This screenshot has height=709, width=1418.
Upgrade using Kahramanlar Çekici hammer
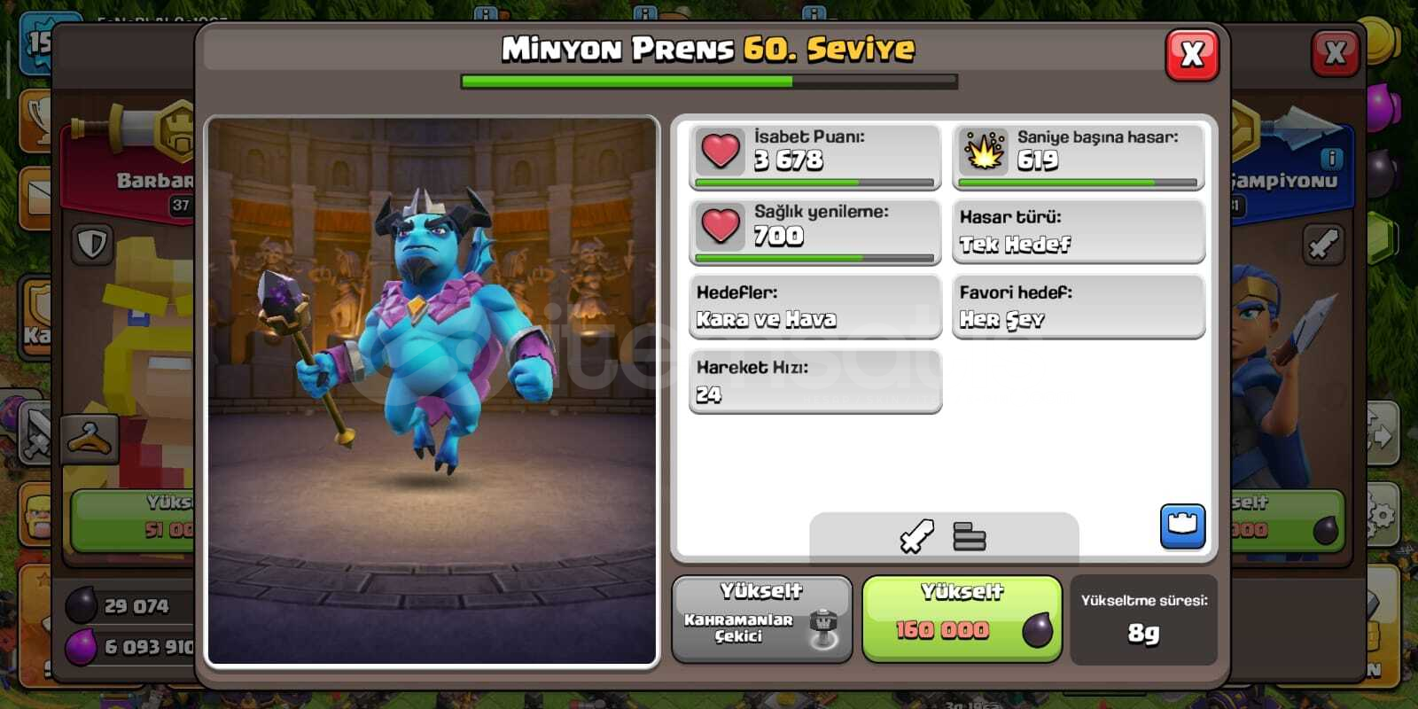click(761, 619)
